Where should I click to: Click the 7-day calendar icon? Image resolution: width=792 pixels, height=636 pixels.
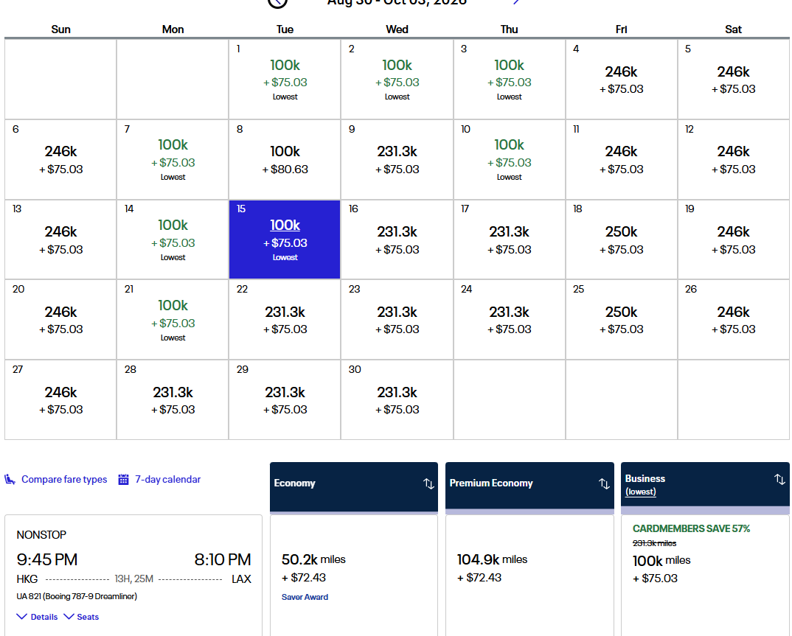tap(124, 480)
